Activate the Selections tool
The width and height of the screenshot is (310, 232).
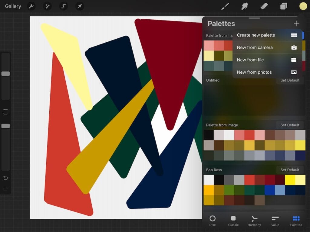63,6
